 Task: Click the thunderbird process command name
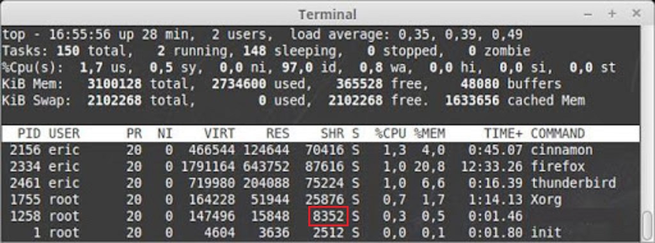[x=574, y=183]
